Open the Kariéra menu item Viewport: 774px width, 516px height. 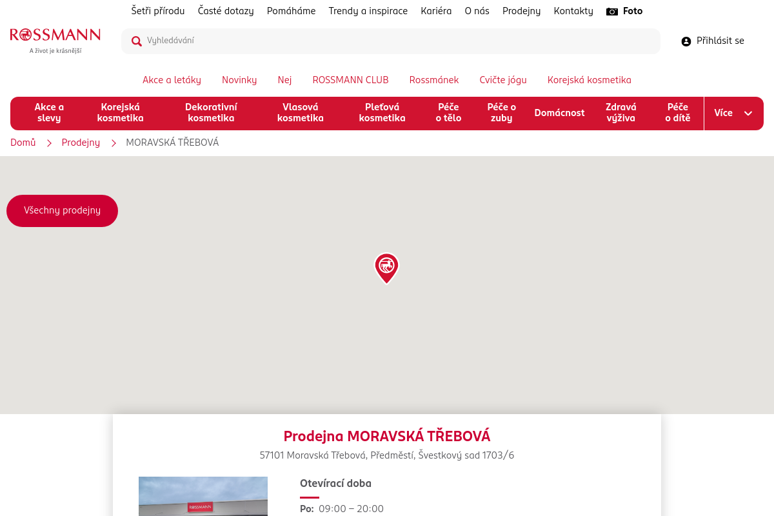click(436, 11)
